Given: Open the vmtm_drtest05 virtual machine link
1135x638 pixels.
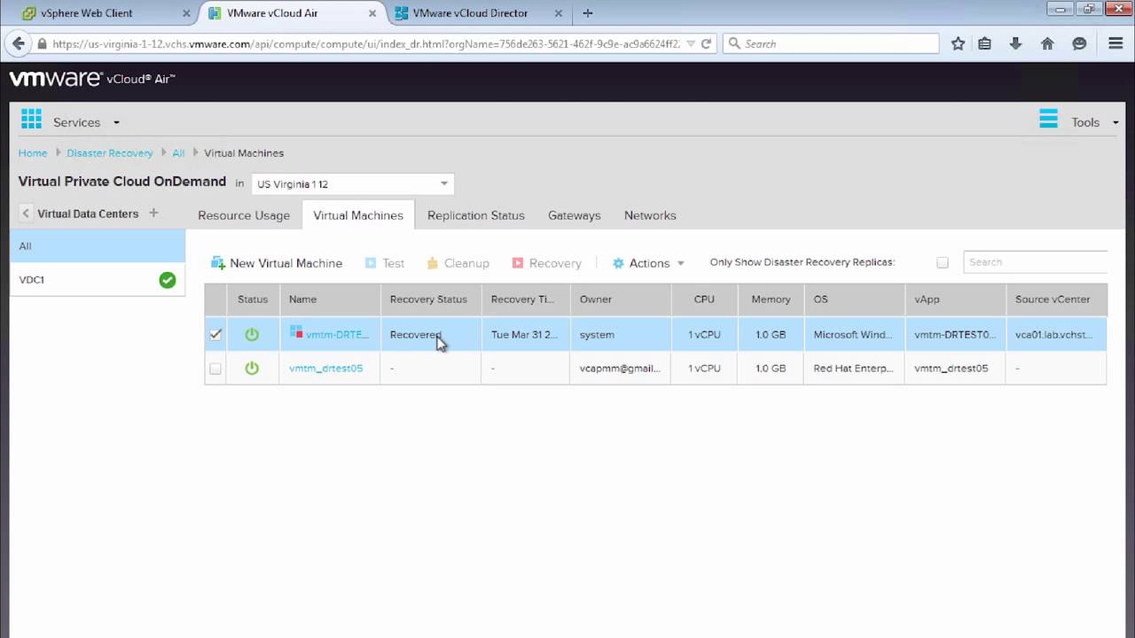Looking at the screenshot, I should click(326, 369).
